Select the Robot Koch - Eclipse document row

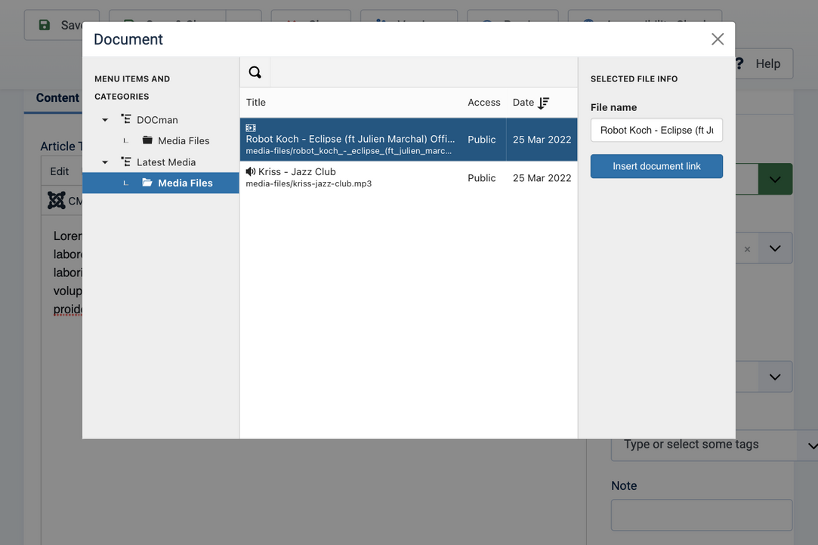(x=409, y=139)
